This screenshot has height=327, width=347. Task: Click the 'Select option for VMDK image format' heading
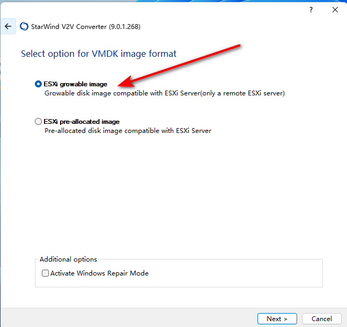[99, 54]
